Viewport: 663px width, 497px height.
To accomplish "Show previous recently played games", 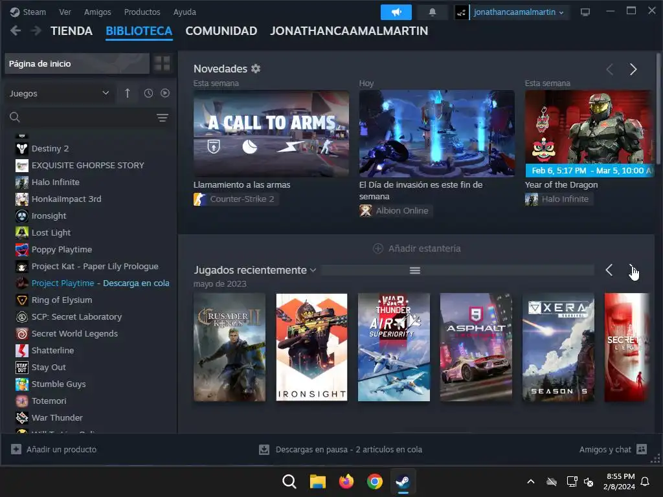I will (x=609, y=270).
